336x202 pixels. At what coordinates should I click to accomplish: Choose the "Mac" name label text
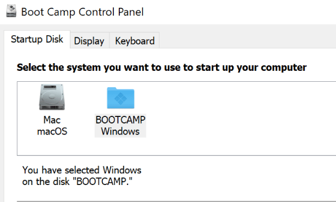pos(52,120)
